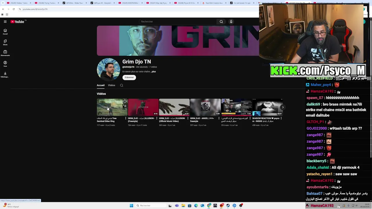Open options for ILLUSION (Freestyle) video
Screen dimensions: 372x209
pyautogui.click(x=157, y=118)
